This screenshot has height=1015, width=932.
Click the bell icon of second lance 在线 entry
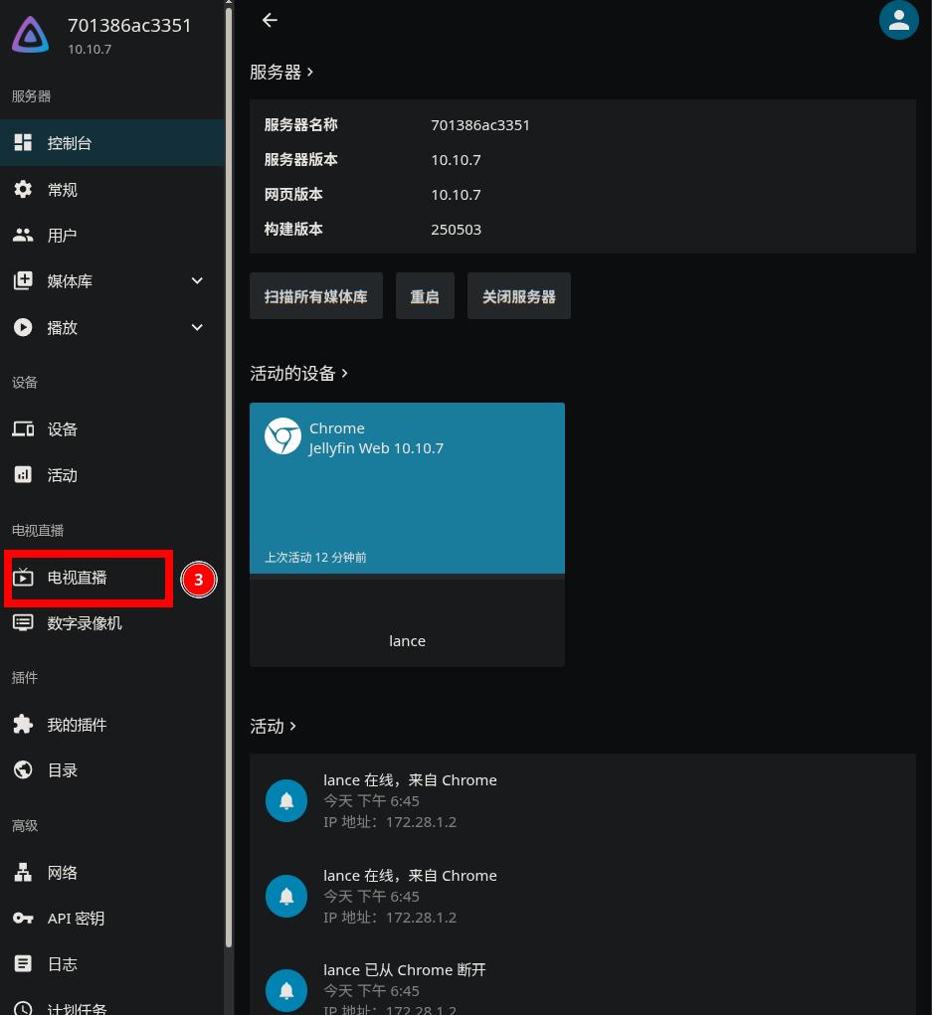[286, 896]
